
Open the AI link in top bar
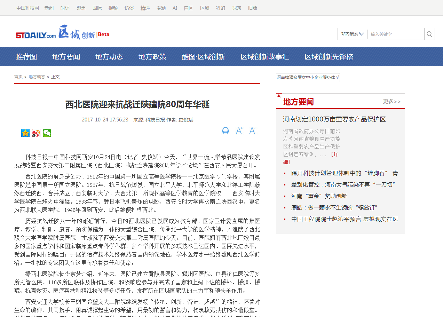175,8
